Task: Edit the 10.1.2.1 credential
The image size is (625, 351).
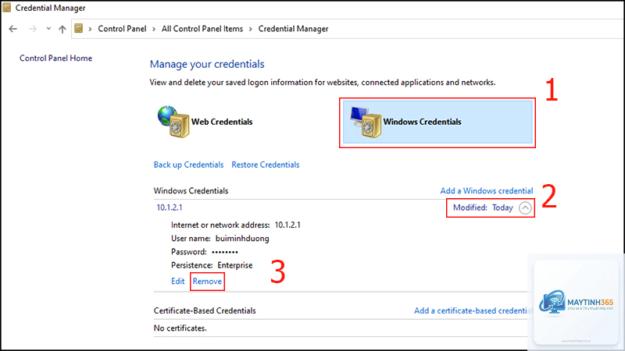Action: (178, 282)
